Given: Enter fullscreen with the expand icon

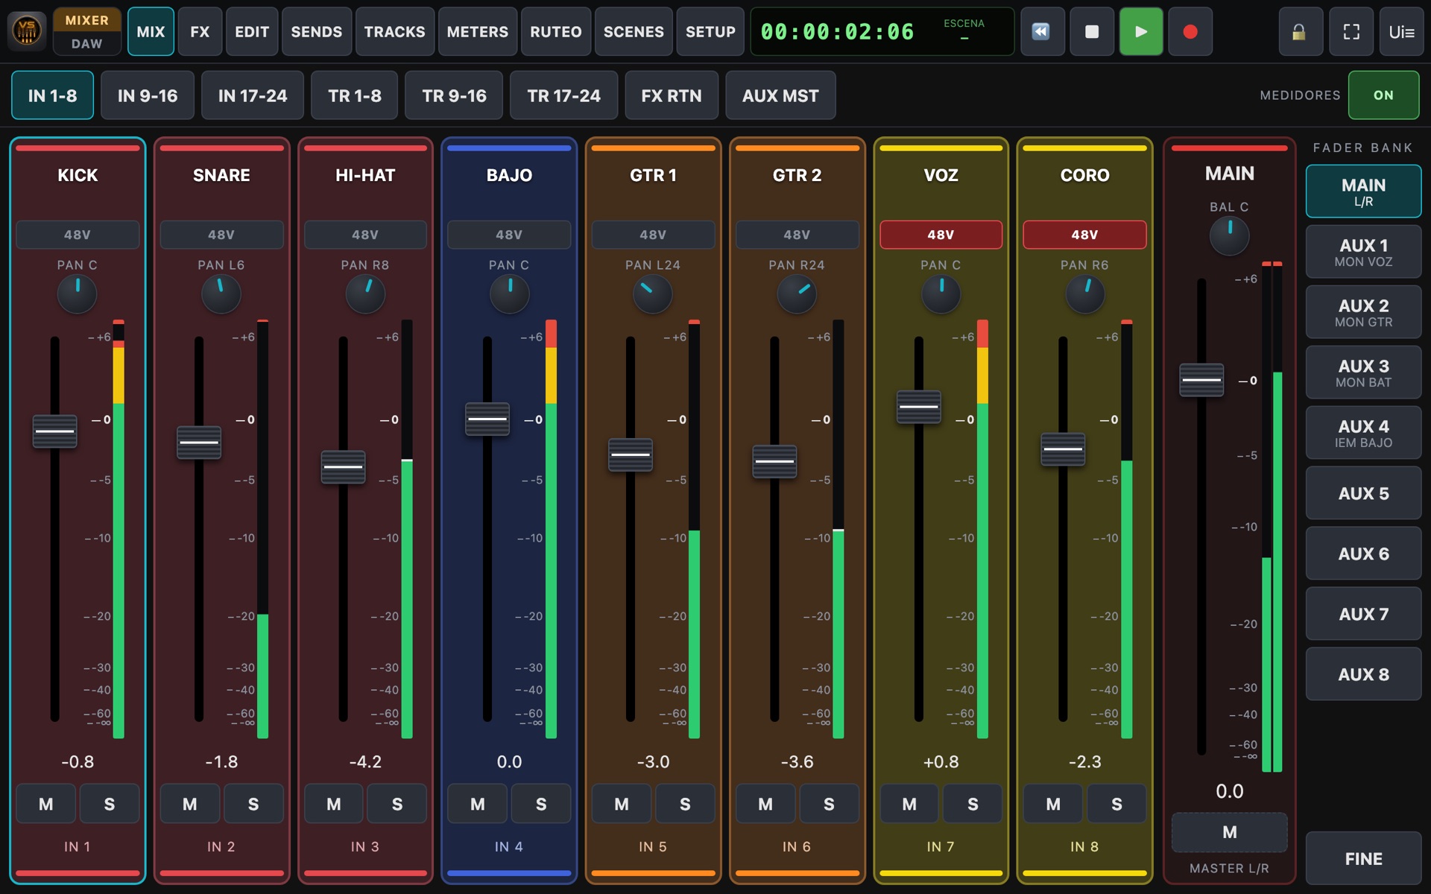Looking at the screenshot, I should 1351,31.
